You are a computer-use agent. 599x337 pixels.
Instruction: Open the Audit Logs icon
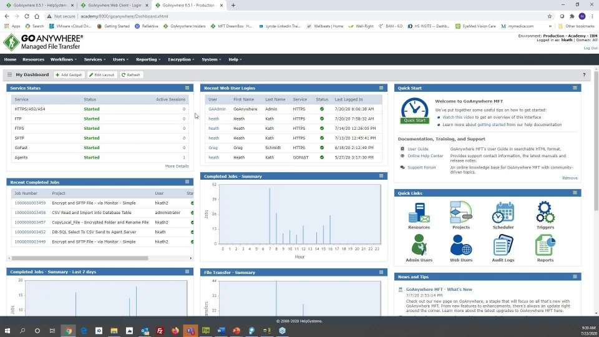pyautogui.click(x=503, y=246)
